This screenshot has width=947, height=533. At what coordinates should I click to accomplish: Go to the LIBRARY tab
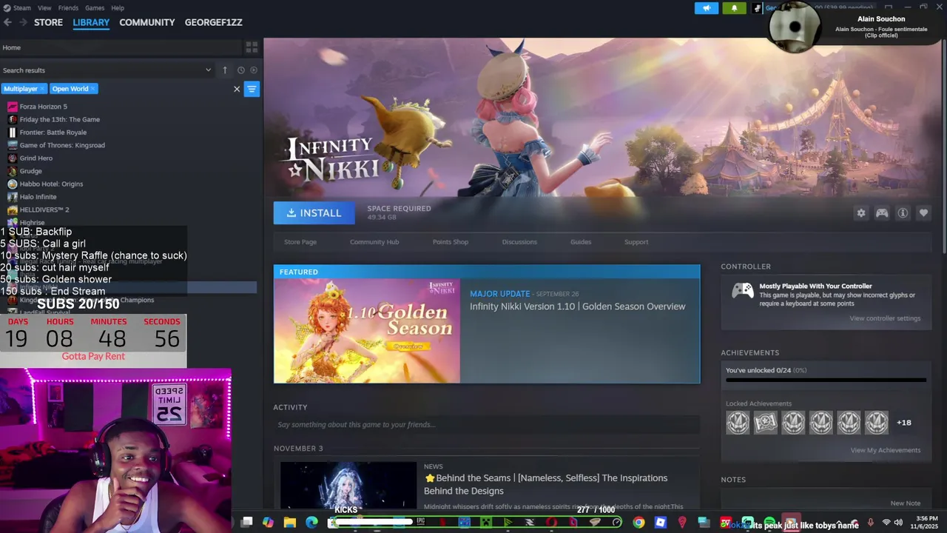[91, 22]
